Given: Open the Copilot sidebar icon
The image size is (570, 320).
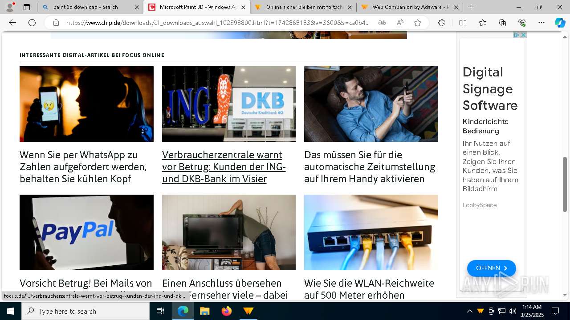Looking at the screenshot, I should click(x=560, y=23).
